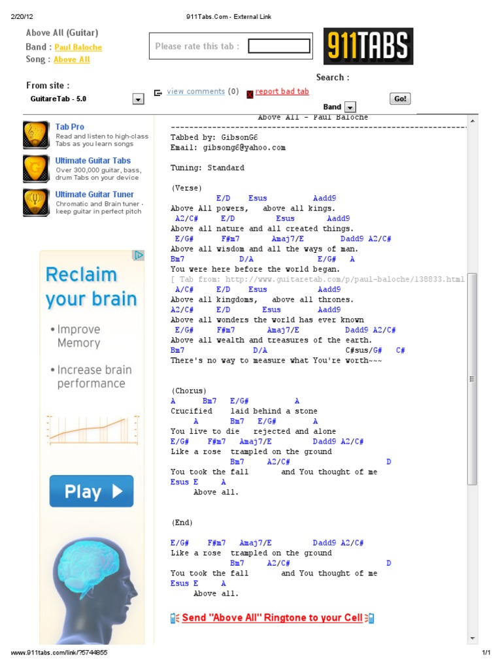Open the Ultimate Guitar Tuner app icon
The image size is (502, 669).
[x=37, y=203]
